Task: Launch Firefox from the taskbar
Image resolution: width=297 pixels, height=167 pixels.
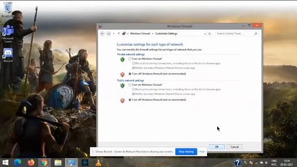Action: point(31,162)
